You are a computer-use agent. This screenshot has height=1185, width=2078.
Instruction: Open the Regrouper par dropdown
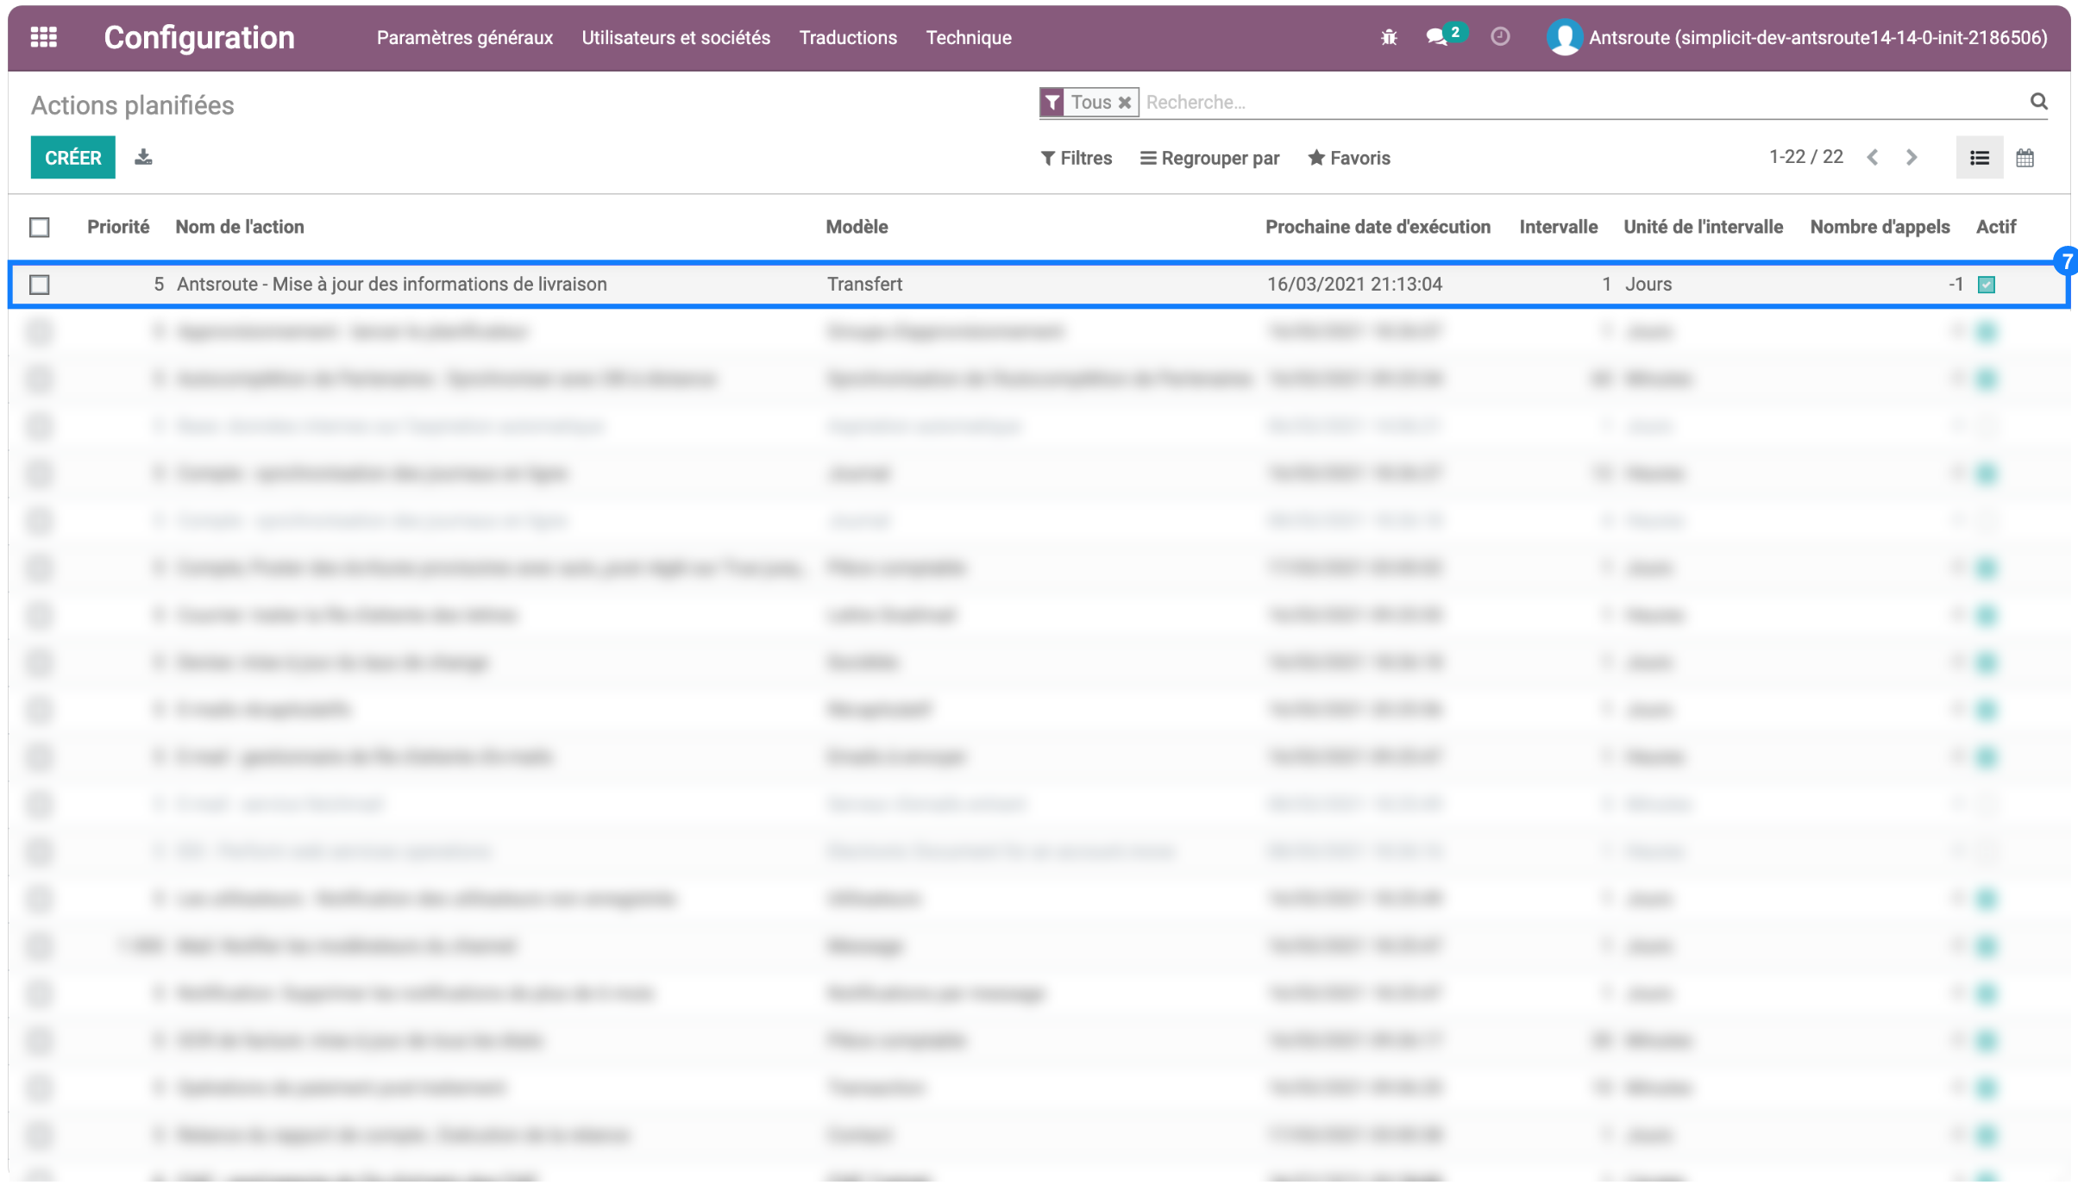pos(1209,158)
